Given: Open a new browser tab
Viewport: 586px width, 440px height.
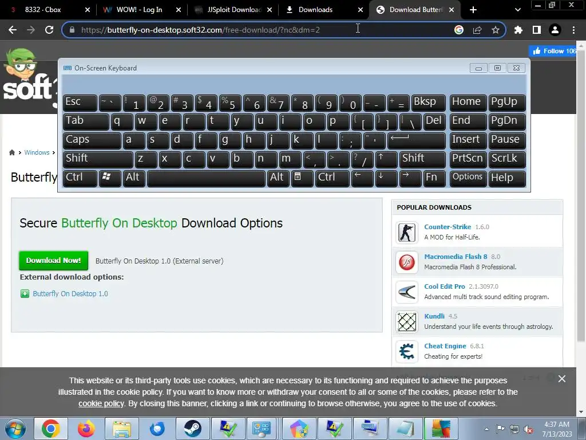Looking at the screenshot, I should pyautogui.click(x=473, y=10).
